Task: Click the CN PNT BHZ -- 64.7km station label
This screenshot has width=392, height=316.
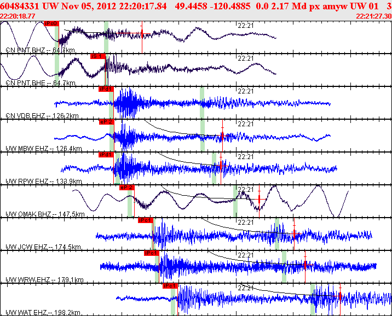Action: pyautogui.click(x=41, y=50)
